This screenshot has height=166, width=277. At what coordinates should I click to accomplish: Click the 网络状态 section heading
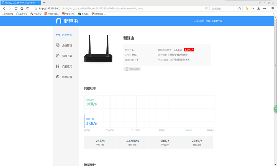pos(90,88)
